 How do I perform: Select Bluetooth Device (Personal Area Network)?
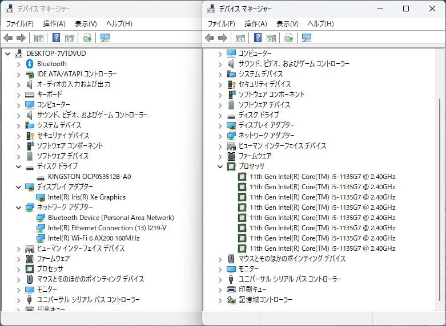pos(111,218)
